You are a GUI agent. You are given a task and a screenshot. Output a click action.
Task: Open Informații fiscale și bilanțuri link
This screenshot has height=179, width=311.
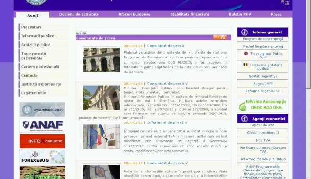(263, 159)
